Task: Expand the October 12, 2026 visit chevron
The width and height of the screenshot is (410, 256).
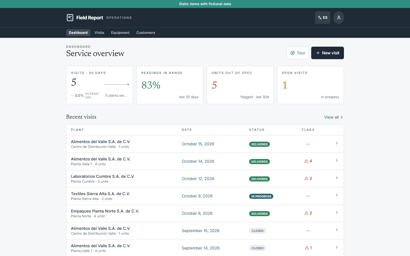Action: (337, 178)
